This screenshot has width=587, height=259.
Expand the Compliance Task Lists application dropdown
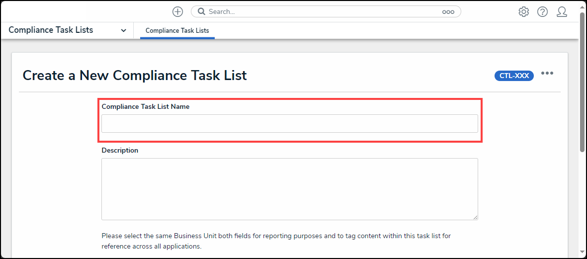(x=124, y=31)
